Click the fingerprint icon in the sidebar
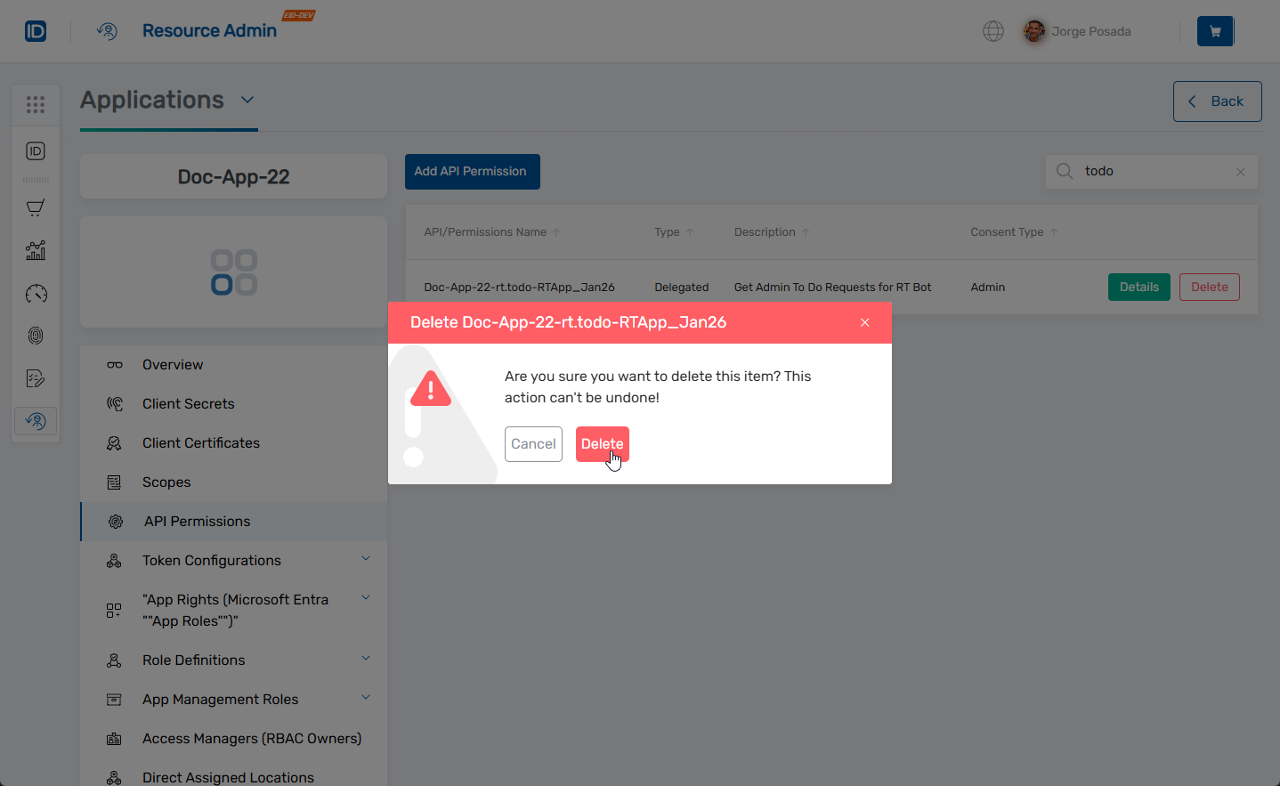 pos(36,336)
